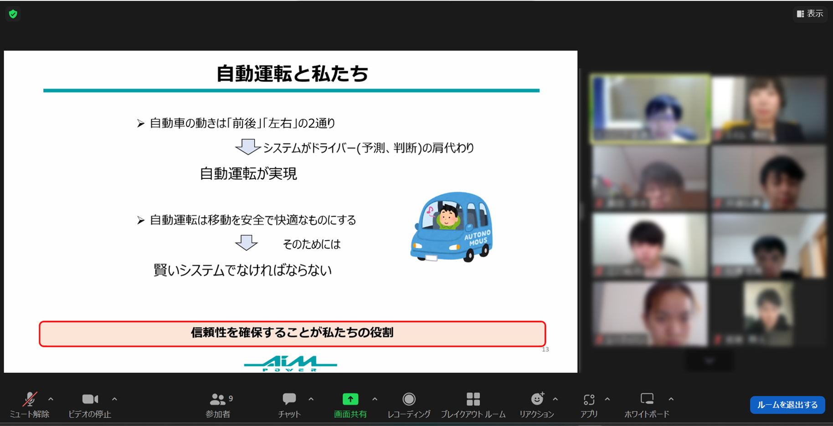833x426 pixels.
Task: Open the Whiteboard (ホワイトボード)
Action: pos(647,404)
